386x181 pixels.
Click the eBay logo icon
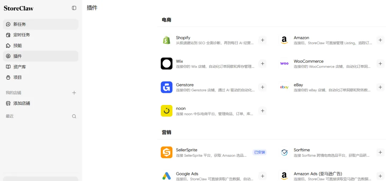284,87
